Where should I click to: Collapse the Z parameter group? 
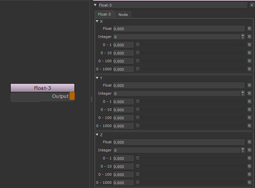point(97,135)
